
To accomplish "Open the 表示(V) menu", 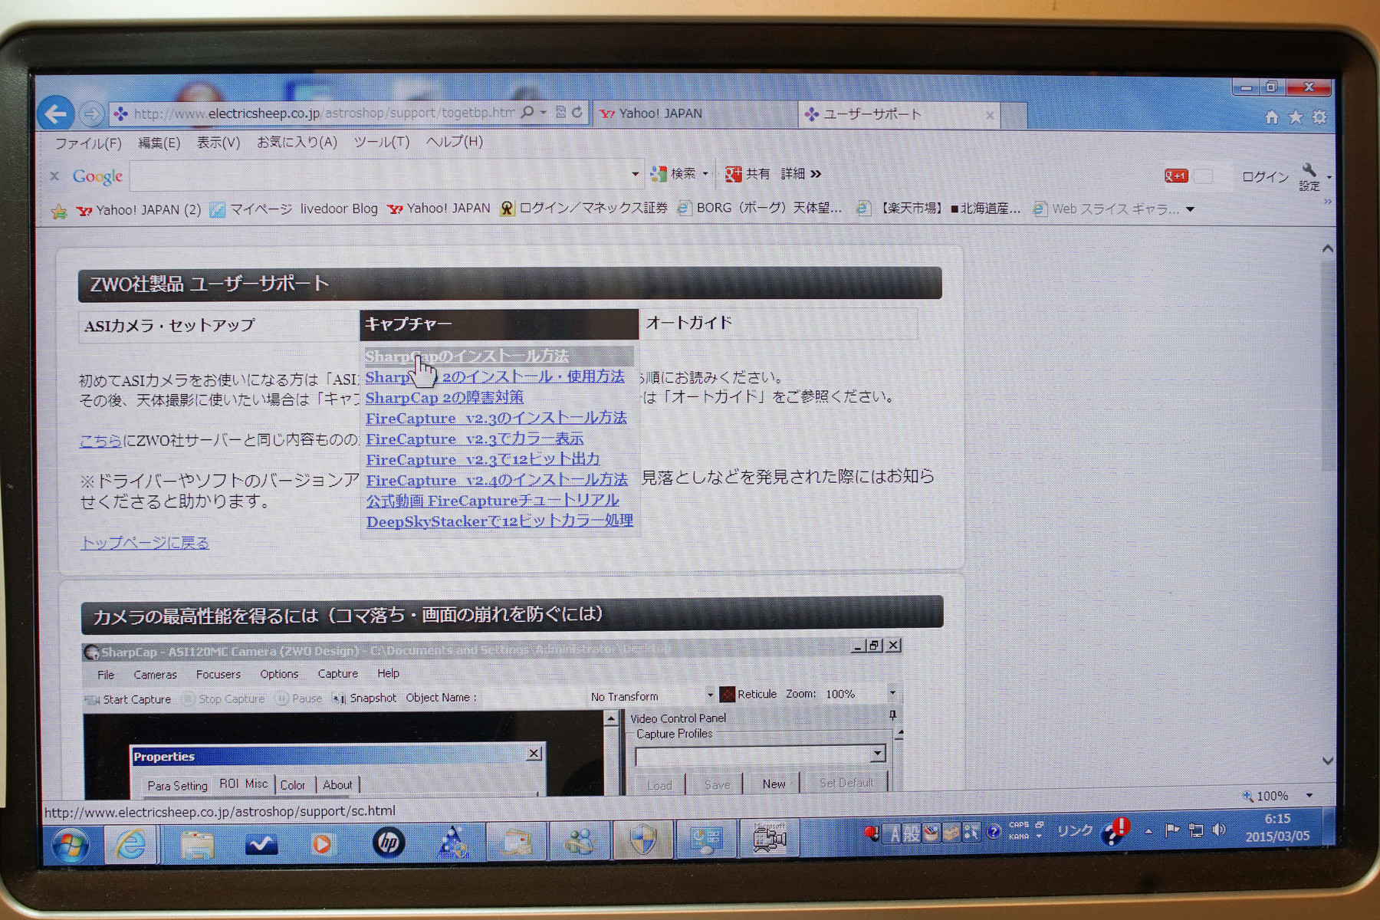I will pos(219,143).
